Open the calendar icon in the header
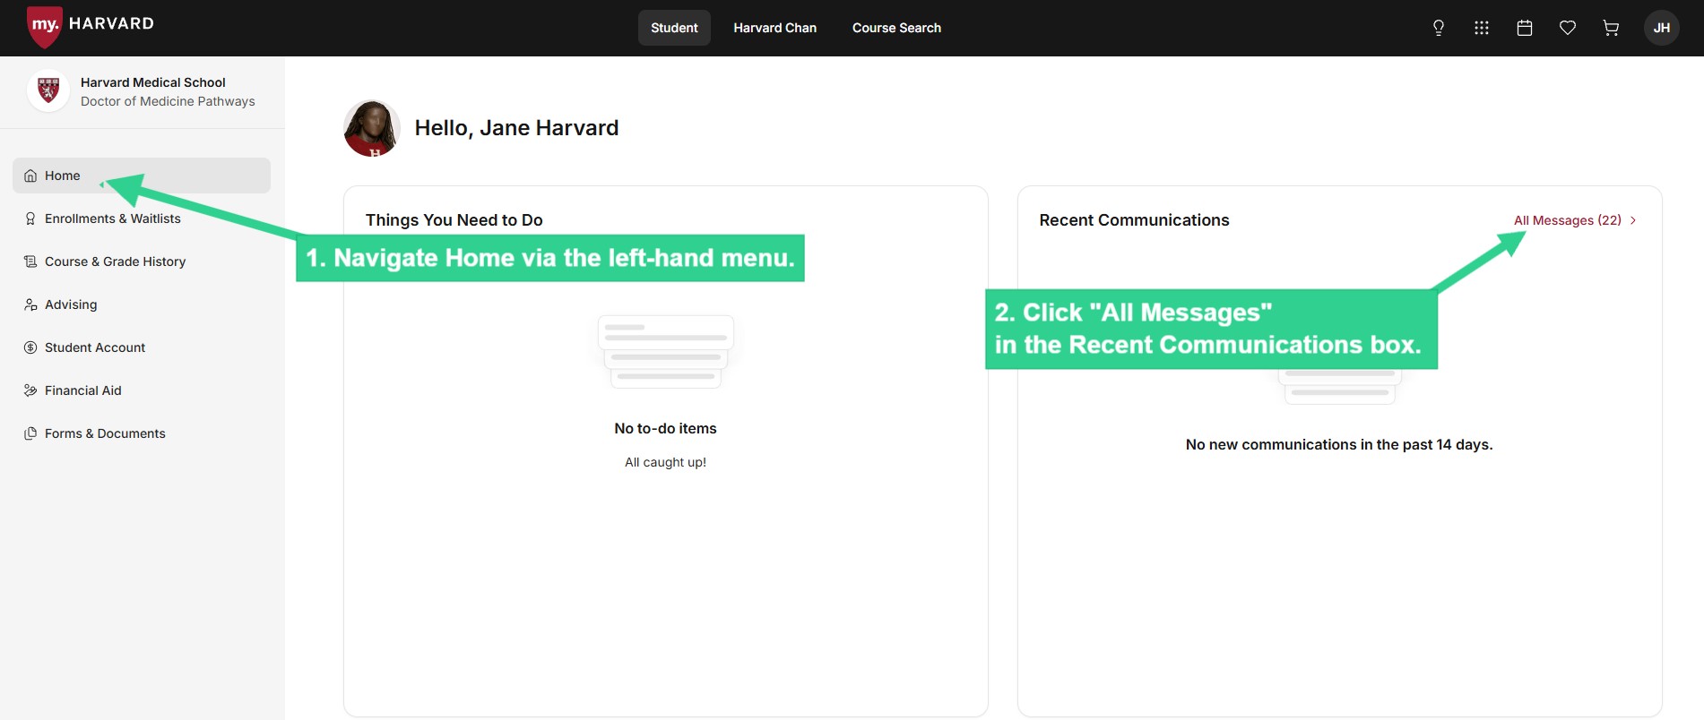This screenshot has width=1704, height=720. tap(1525, 28)
